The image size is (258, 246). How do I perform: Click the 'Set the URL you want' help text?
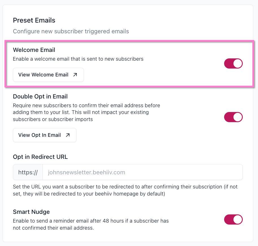tap(125, 190)
